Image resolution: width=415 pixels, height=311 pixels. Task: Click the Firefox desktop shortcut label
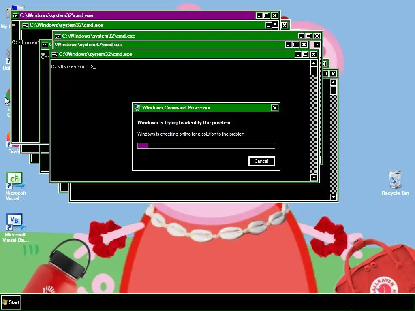pyautogui.click(x=14, y=151)
